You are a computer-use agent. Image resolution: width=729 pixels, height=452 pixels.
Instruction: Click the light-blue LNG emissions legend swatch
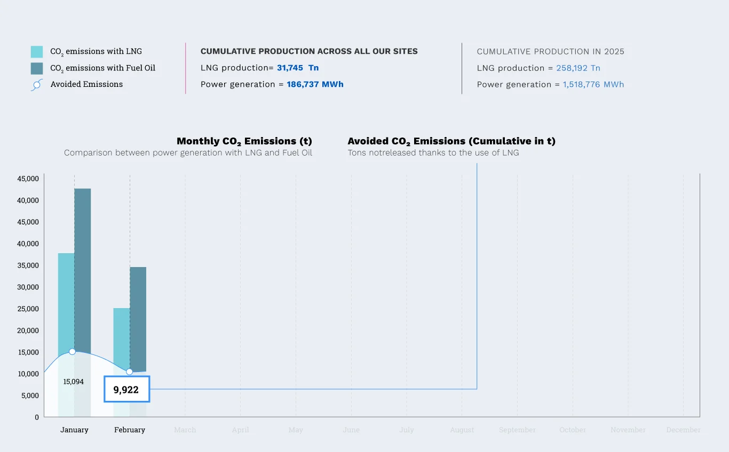[37, 52]
